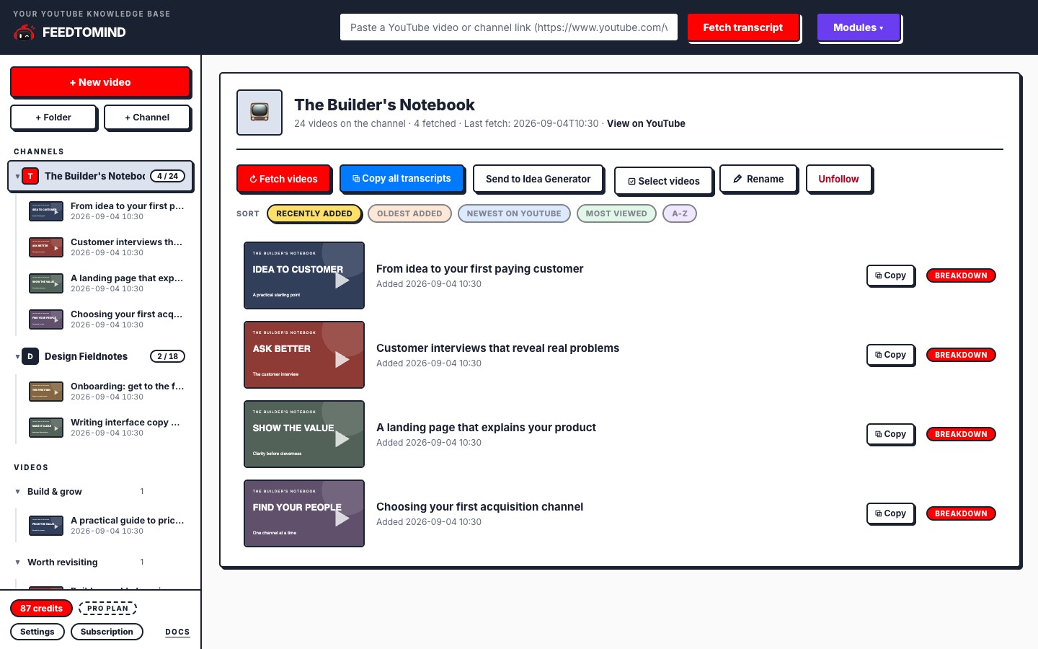Image resolution: width=1038 pixels, height=649 pixels.
Task: Open Breakdown for 'Choosing your first acquisition channel'
Action: coord(961,513)
